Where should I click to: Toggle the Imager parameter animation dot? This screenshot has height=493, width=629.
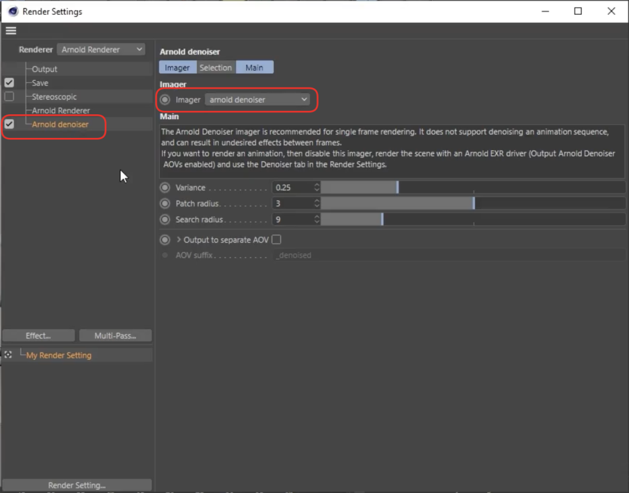[x=165, y=100]
